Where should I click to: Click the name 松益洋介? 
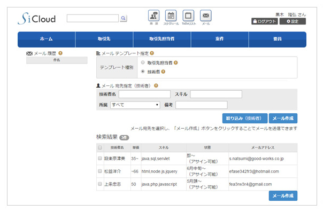click(x=112, y=171)
